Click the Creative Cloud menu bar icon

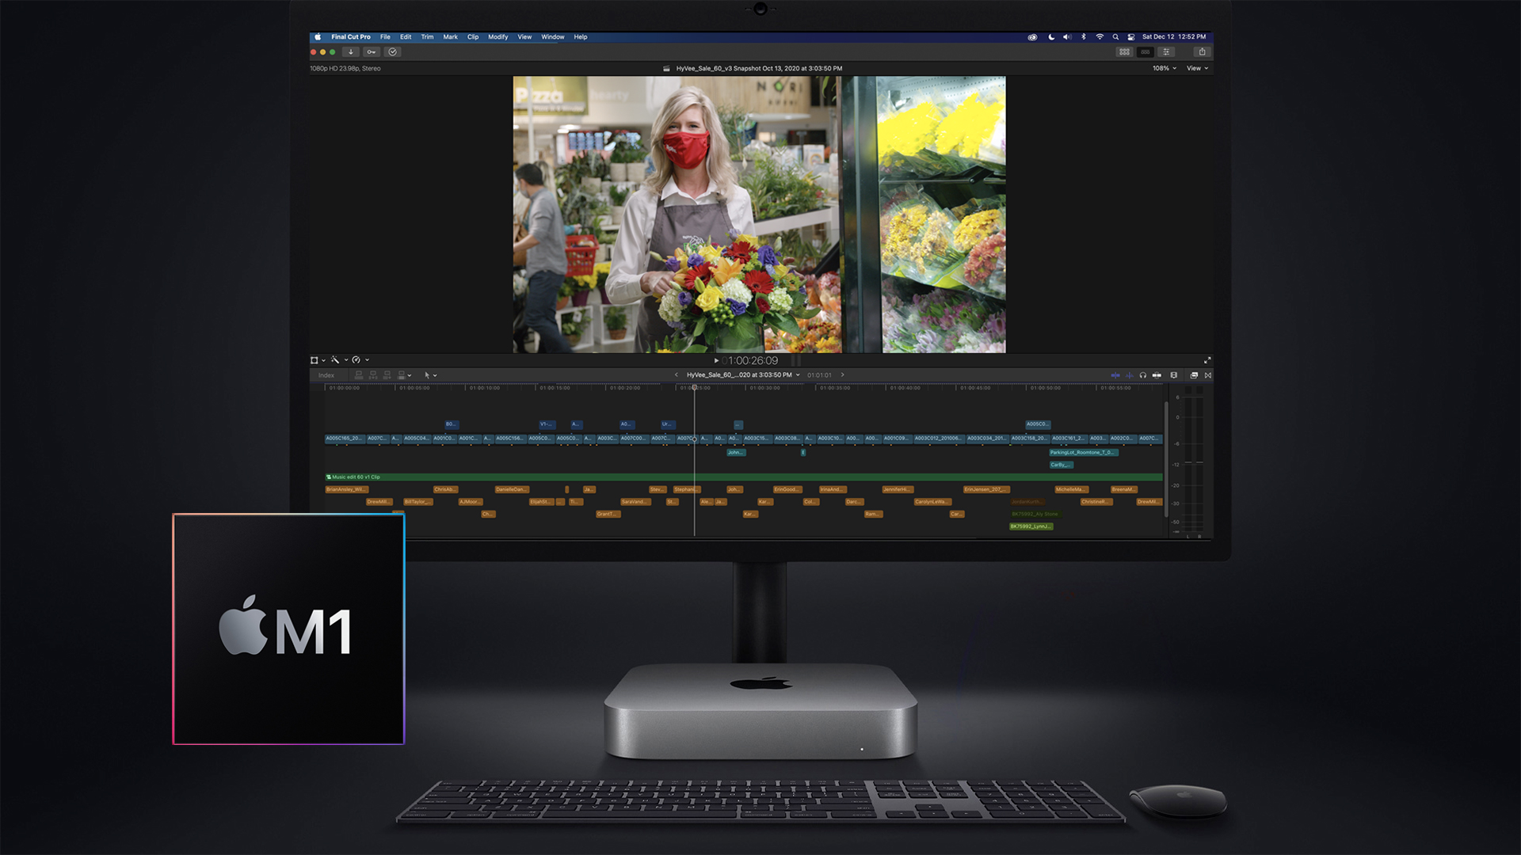(x=1032, y=37)
